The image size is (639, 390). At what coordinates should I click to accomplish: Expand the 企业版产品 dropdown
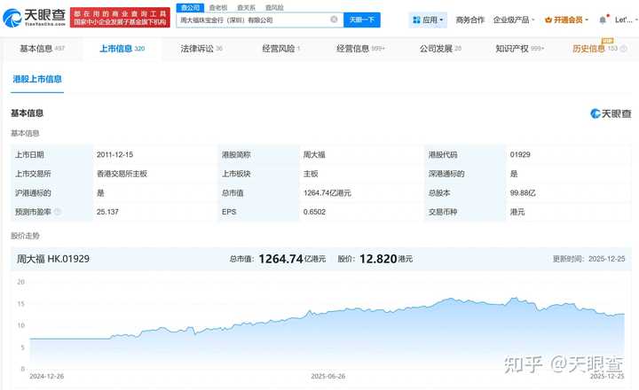(514, 20)
